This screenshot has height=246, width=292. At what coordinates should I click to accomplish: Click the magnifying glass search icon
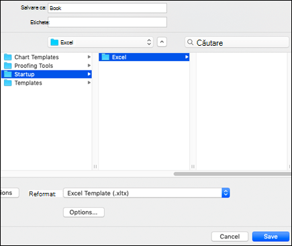point(190,42)
